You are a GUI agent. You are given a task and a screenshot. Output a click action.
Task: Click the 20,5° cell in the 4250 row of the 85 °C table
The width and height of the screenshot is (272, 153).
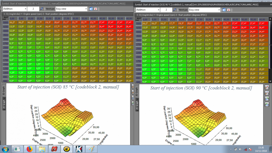click(x=94, y=27)
